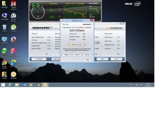
Task: Open the volume icon in the system tray
Action: (142, 85)
